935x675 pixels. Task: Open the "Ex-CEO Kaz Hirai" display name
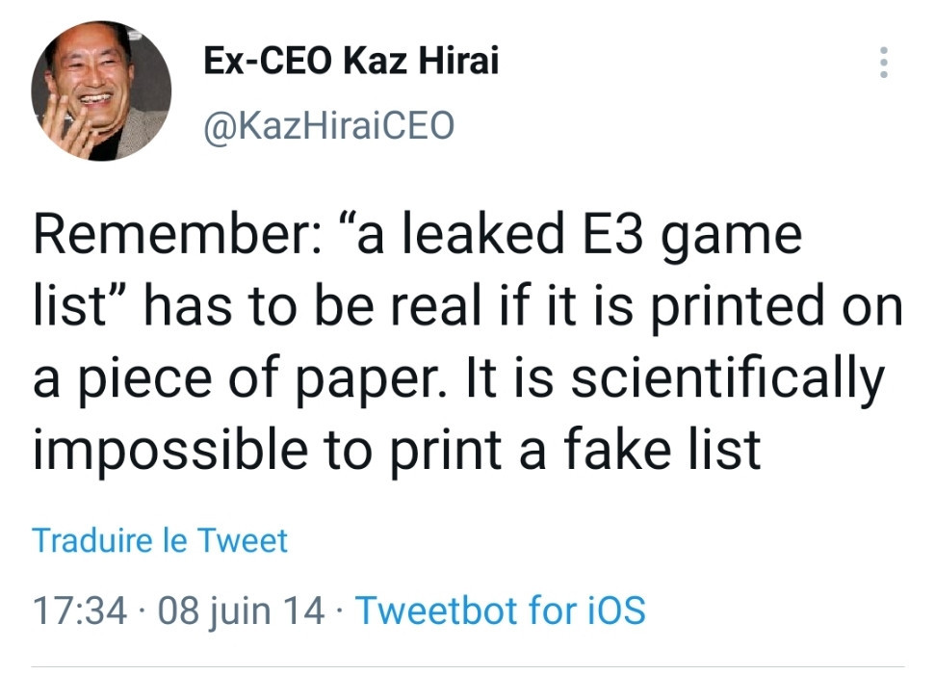click(x=351, y=62)
